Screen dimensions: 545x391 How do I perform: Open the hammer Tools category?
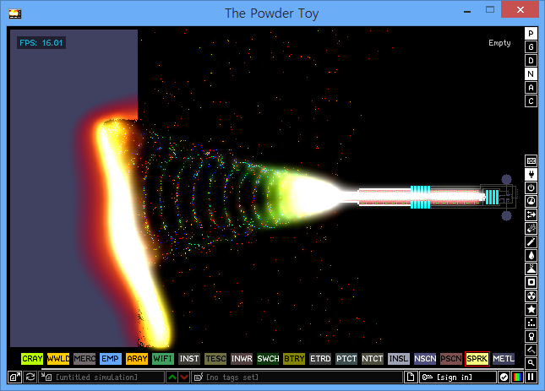[x=531, y=350]
